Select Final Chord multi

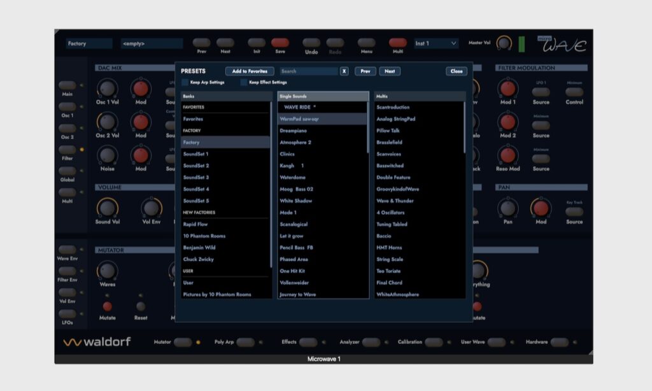click(x=419, y=283)
